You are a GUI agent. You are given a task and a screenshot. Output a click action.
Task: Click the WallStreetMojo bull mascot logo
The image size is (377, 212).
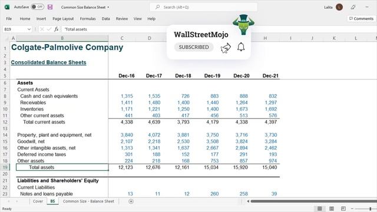click(243, 25)
